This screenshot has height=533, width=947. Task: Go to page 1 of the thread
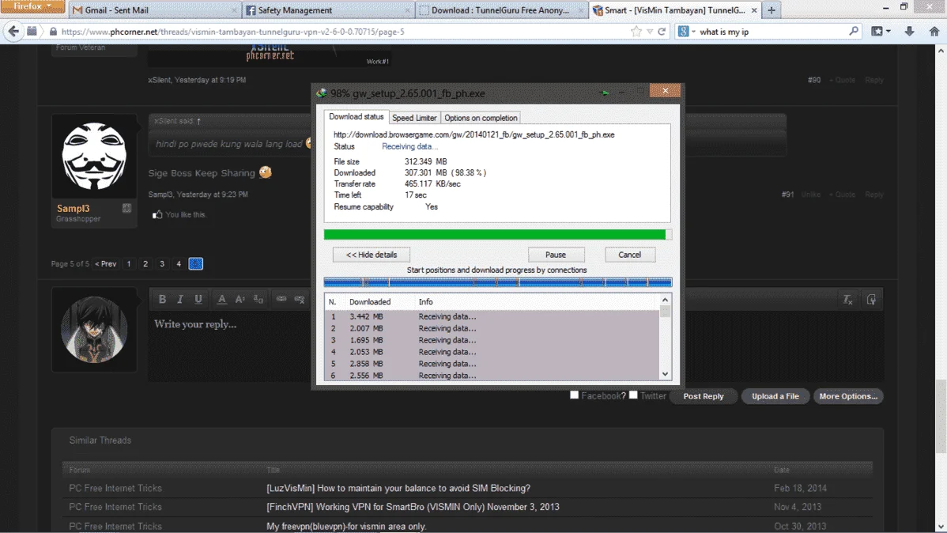[x=129, y=264]
